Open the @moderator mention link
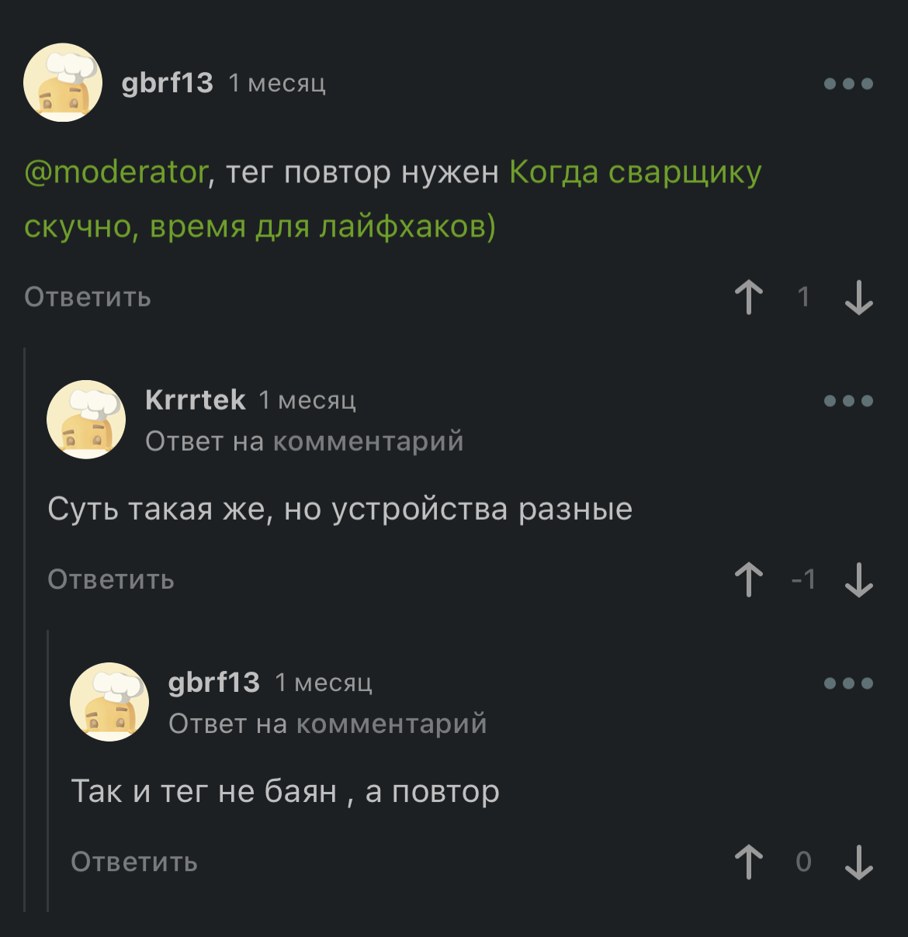 (116, 172)
